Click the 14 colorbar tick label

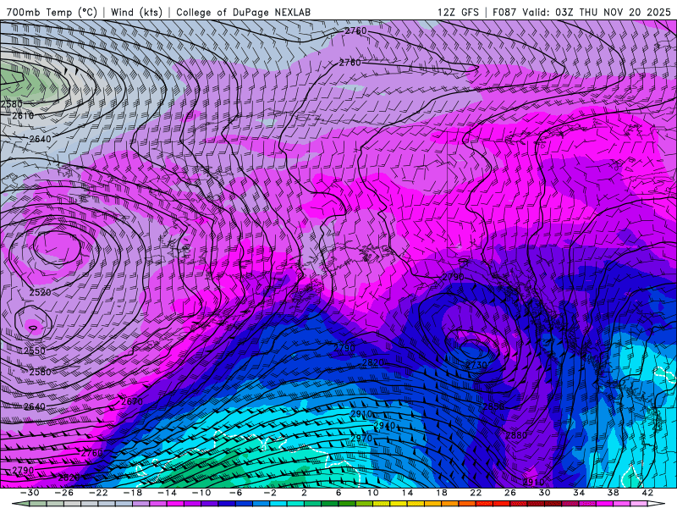coord(407,493)
